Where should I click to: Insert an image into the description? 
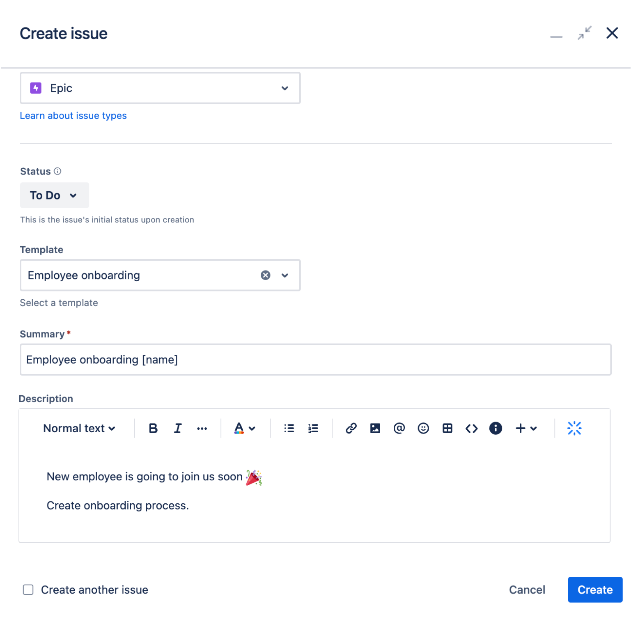click(375, 428)
